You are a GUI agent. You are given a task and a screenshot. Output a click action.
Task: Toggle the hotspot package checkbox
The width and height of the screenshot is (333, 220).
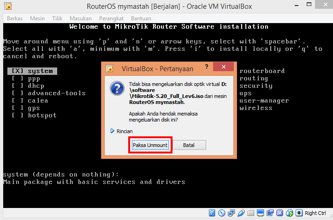(18, 115)
